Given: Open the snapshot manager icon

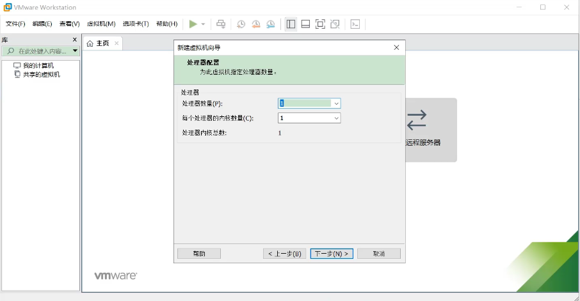Looking at the screenshot, I should tap(270, 24).
